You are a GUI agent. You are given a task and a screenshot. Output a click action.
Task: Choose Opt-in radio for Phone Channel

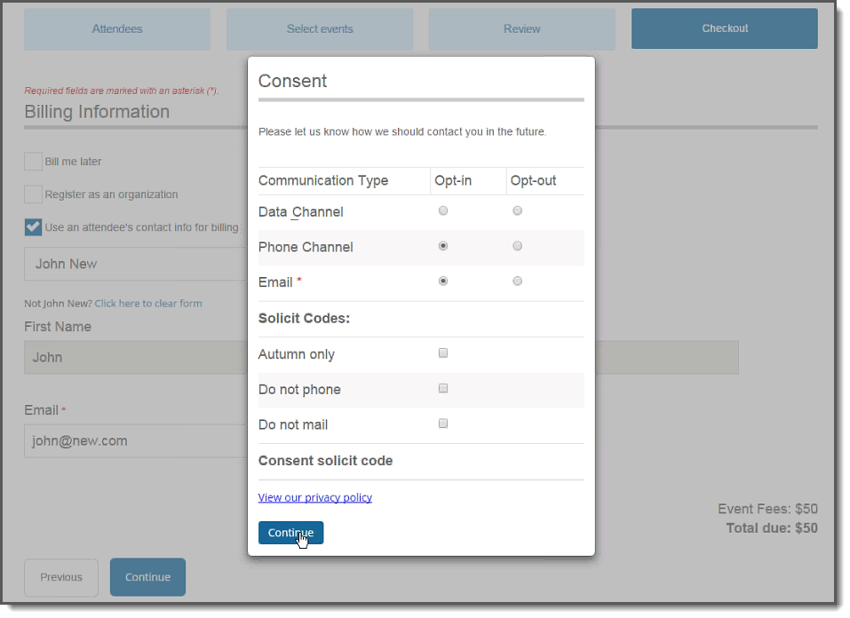click(x=443, y=246)
